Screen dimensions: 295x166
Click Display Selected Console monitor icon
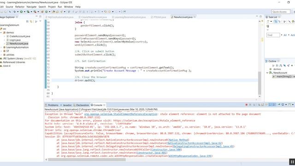tap(283, 105)
